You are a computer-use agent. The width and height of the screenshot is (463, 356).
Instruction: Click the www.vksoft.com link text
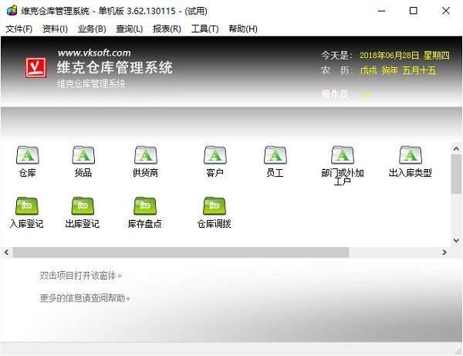tap(94, 53)
